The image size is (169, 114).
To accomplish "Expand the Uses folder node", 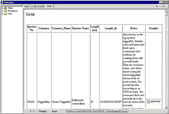I will click(2, 14).
